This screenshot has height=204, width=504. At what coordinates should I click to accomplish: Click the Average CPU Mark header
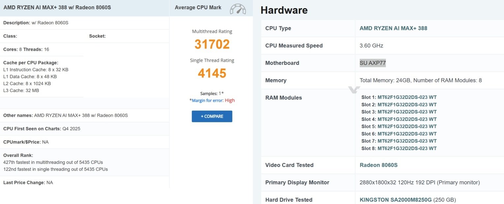tap(198, 7)
